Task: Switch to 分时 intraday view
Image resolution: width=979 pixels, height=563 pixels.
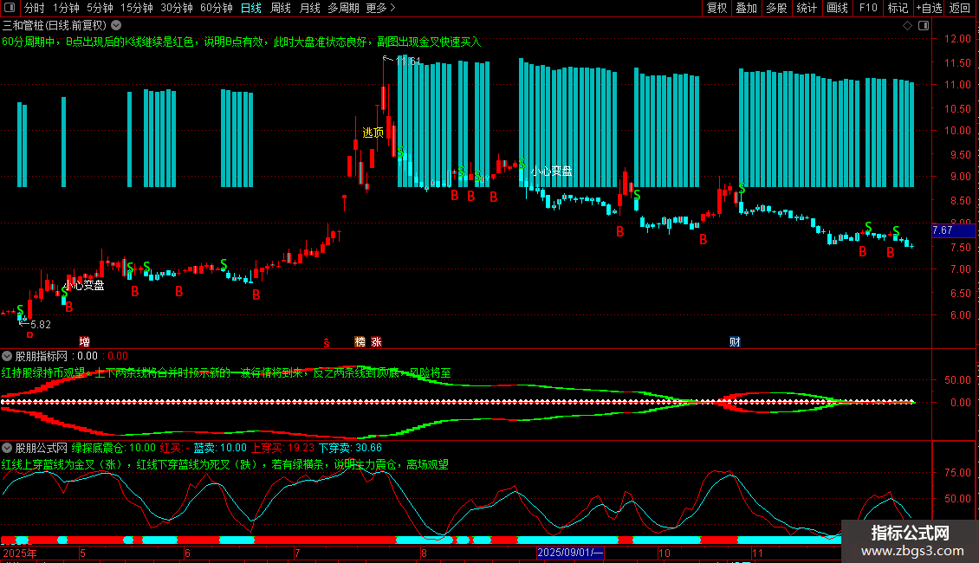Action: pos(35,8)
